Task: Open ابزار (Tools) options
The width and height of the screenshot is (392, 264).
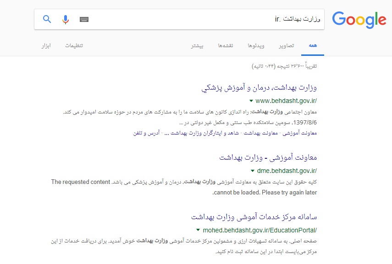Action: click(x=46, y=45)
